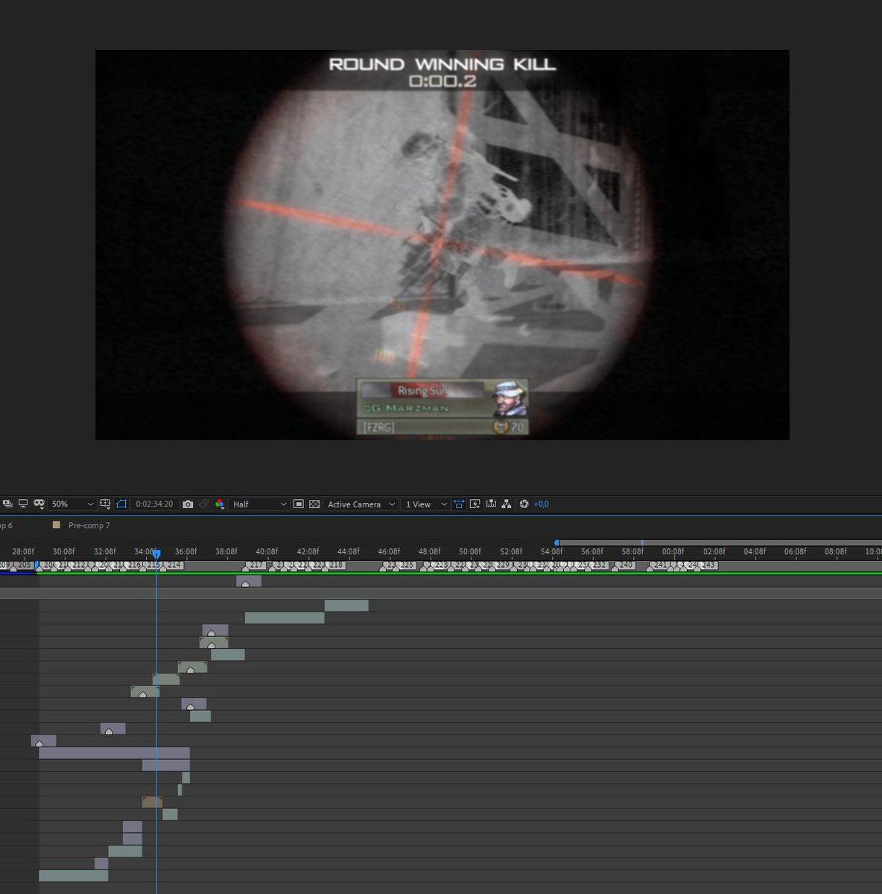Toggle the fast previews rectangle icon
This screenshot has width=882, height=894.
coord(298,504)
